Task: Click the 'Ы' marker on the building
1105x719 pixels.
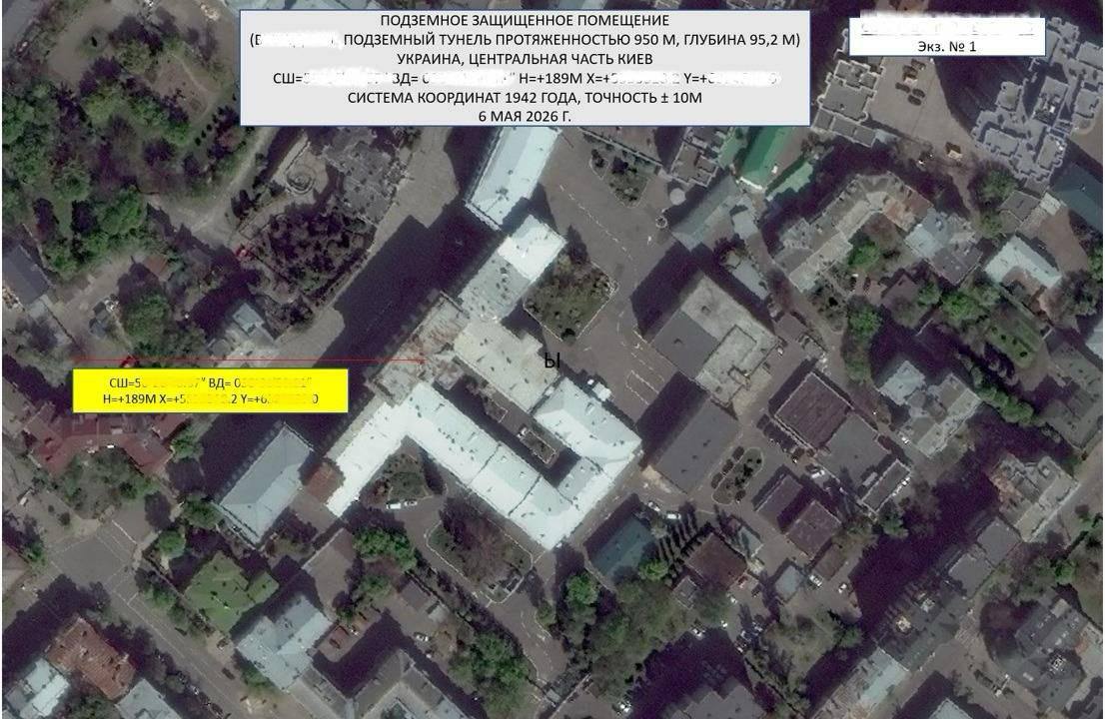Action: coord(552,361)
